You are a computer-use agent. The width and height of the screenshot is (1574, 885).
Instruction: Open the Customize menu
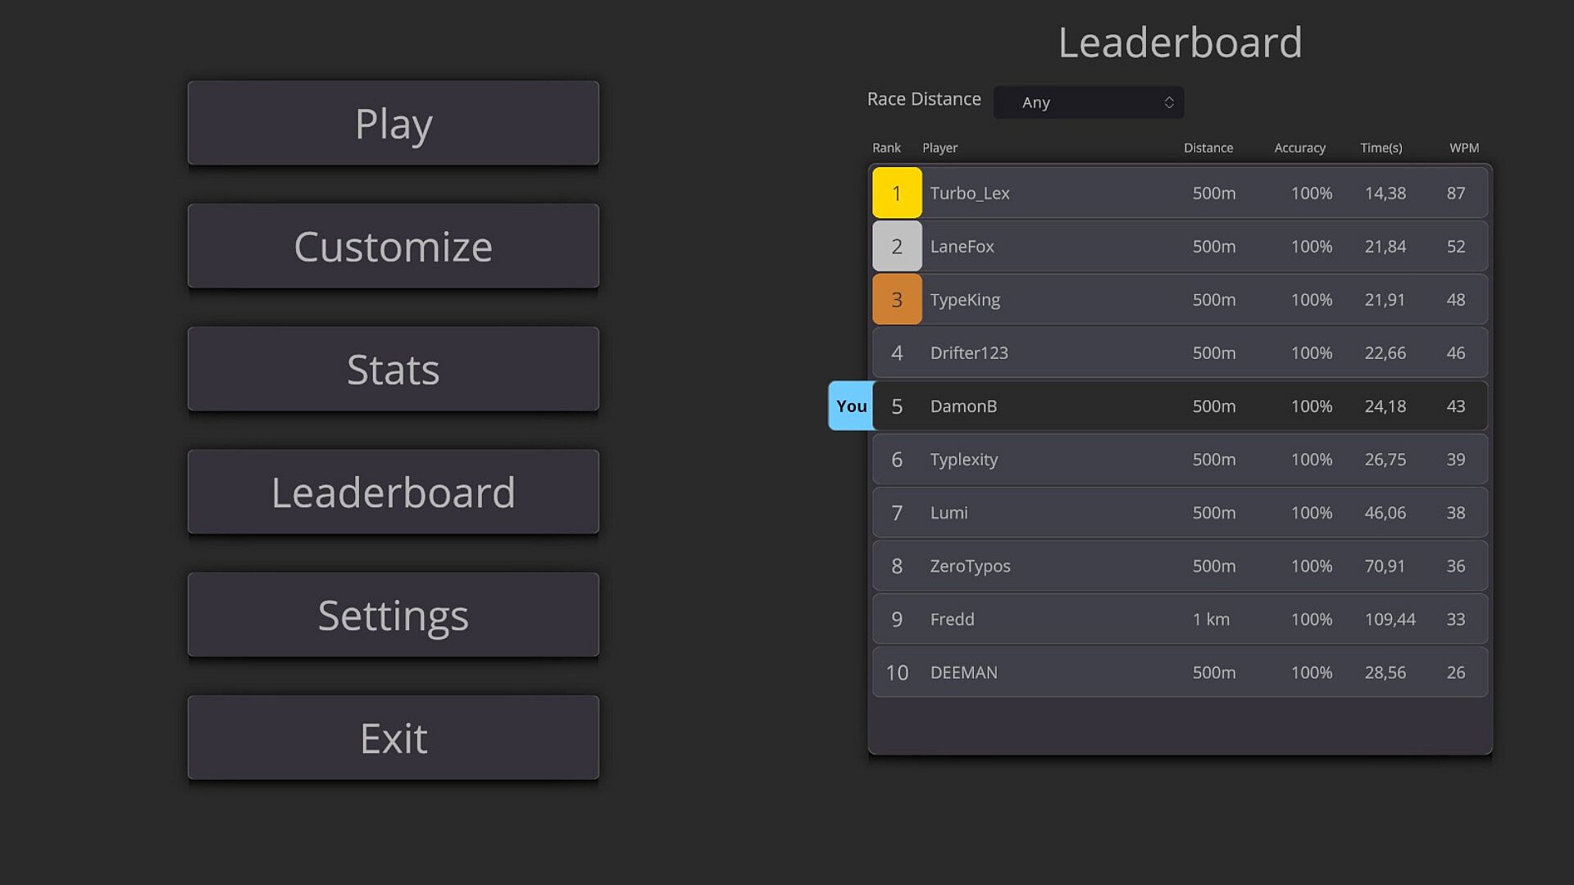(393, 247)
